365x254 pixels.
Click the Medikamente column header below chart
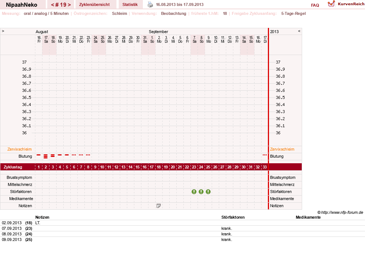pos(308,217)
